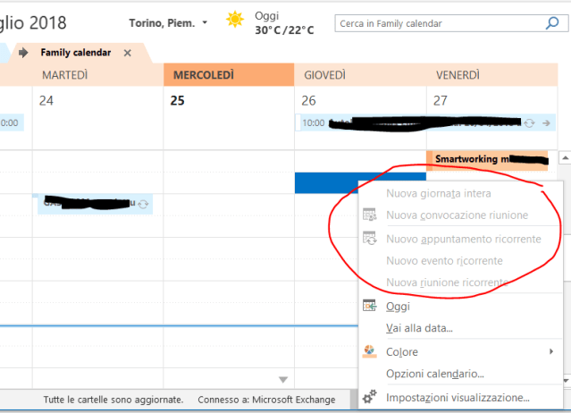The width and height of the screenshot is (571, 413).
Task: Click the Nuovo appuntamento ricorrente icon
Action: (369, 238)
